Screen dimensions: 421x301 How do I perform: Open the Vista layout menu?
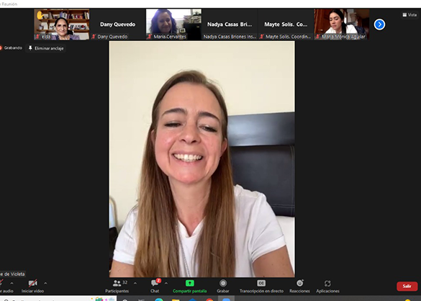click(409, 15)
